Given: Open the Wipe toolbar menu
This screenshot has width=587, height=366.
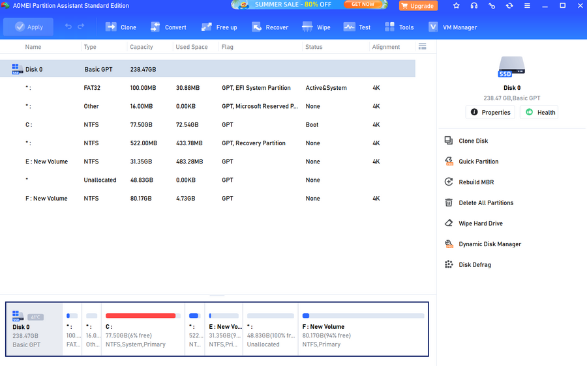Looking at the screenshot, I should click(316, 27).
